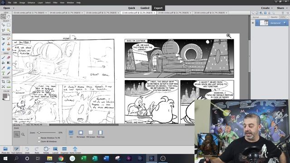Image resolution: width=290 pixels, height=163 pixels.
Task: Select the Quick Selection tool
Action: pyautogui.click(x=9, y=30)
